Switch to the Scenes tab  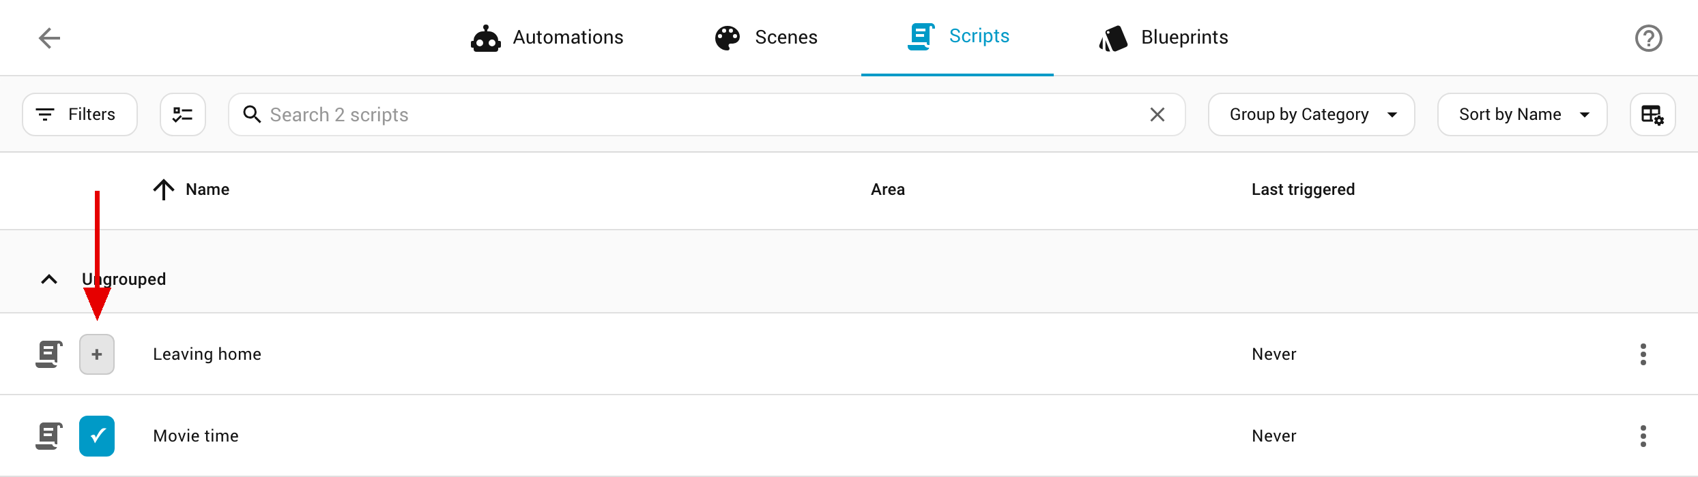coord(766,37)
